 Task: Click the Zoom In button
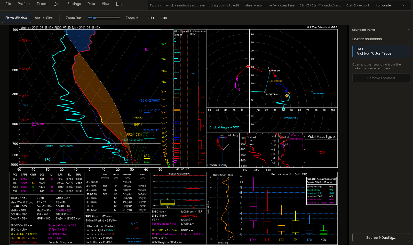[x=132, y=18]
